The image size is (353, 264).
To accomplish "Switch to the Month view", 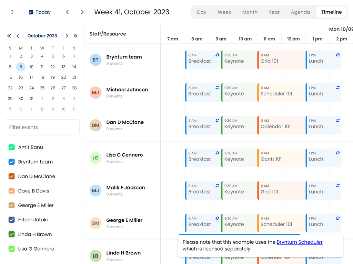I will click(x=250, y=12).
